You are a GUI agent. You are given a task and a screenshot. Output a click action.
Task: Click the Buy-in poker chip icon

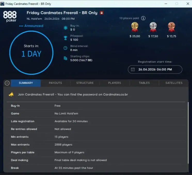coord(66,28)
